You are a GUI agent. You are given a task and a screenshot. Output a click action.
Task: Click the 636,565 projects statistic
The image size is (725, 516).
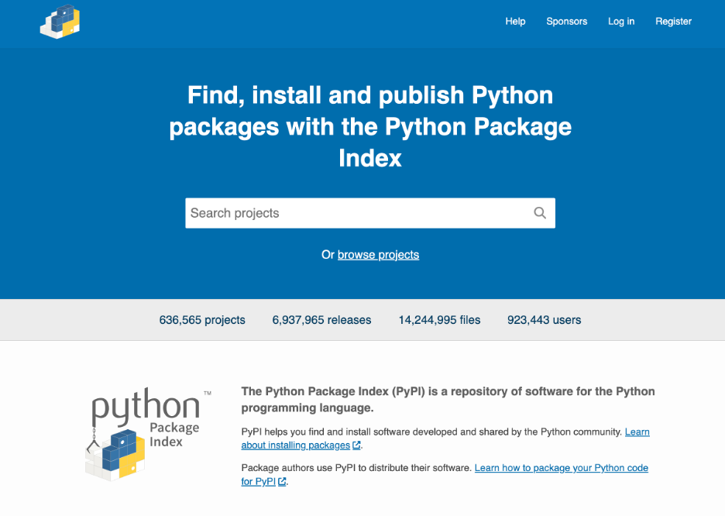click(x=202, y=320)
